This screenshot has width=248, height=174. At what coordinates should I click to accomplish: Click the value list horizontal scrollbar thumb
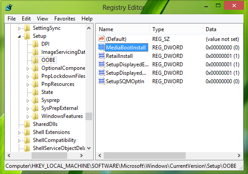tap(145, 155)
